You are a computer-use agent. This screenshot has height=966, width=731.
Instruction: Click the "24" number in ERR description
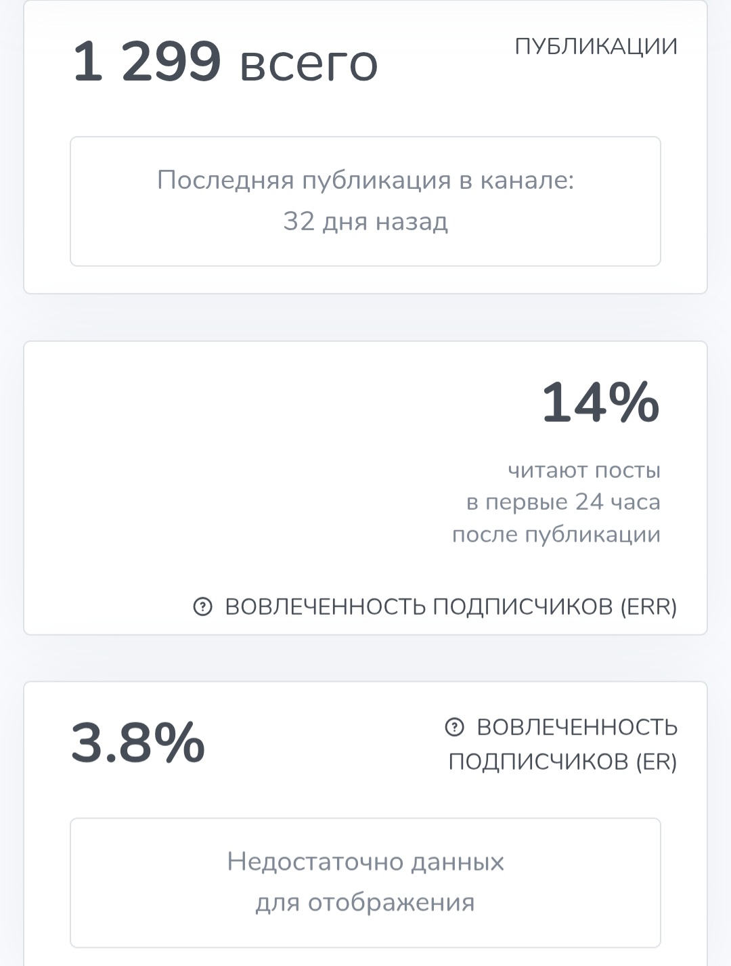pos(589,502)
